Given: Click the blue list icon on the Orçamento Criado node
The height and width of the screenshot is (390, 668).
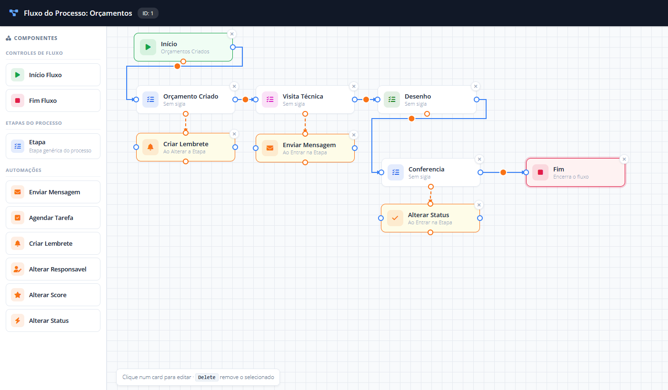Looking at the screenshot, I should coord(150,100).
